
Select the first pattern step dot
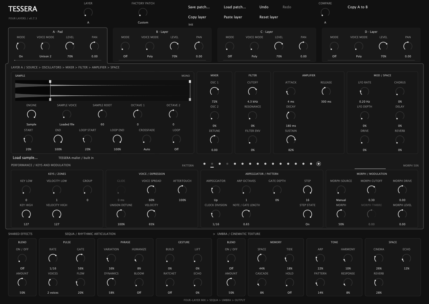204,164
